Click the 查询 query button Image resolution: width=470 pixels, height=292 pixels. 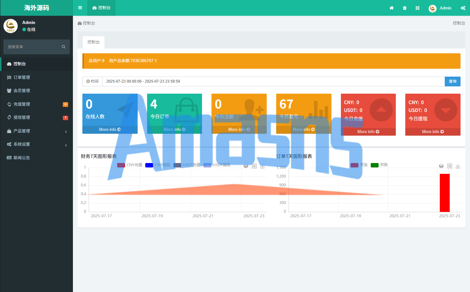click(452, 81)
